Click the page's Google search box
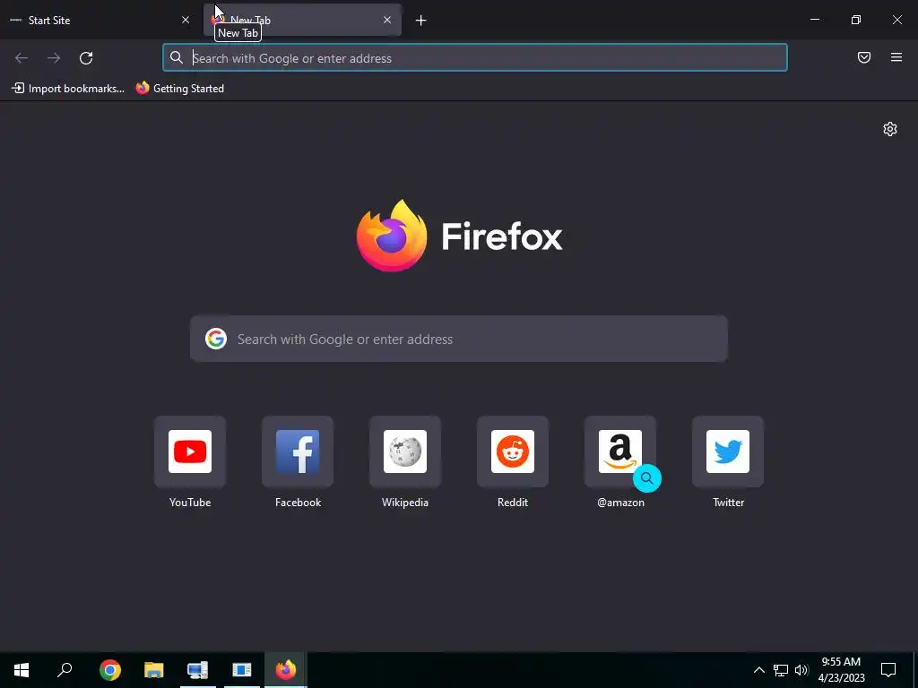The height and width of the screenshot is (688, 918). [459, 339]
